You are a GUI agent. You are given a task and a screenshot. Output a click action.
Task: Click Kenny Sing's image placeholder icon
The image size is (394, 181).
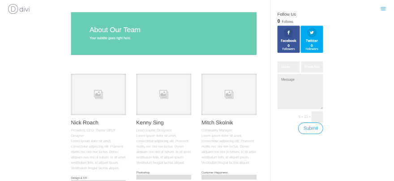click(163, 94)
